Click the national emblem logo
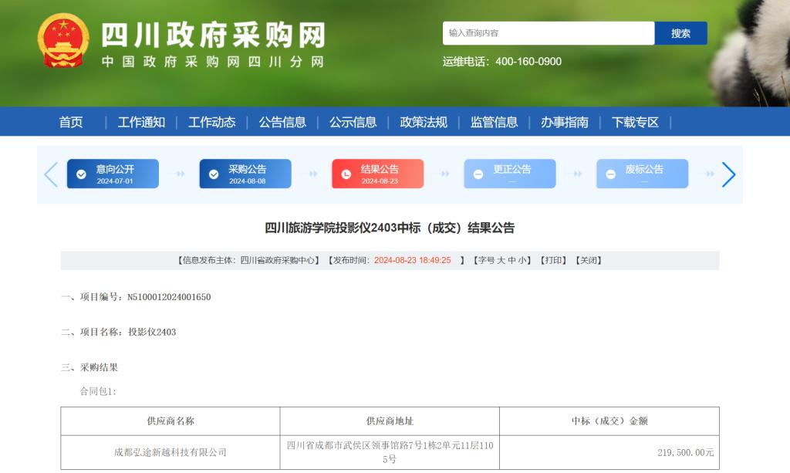This screenshot has width=790, height=473. (x=63, y=41)
